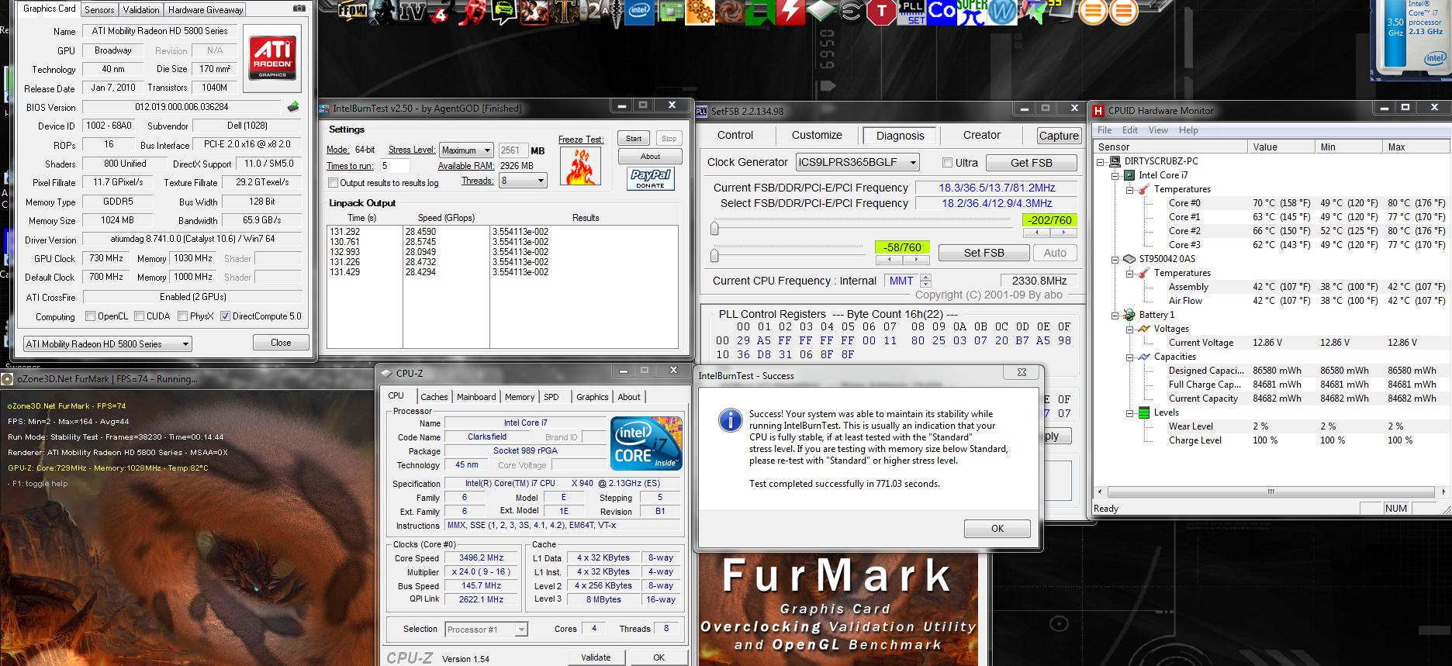1452x666 pixels.
Task: Open the Stress Level Maximum dropdown
Action: [x=466, y=150]
